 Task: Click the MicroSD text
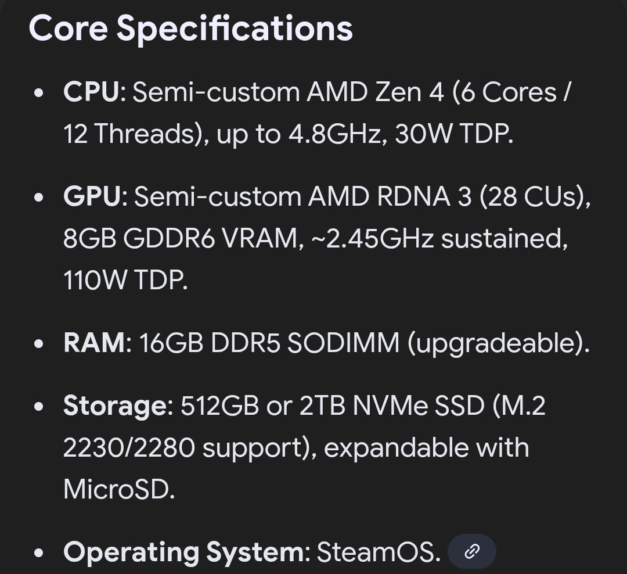[118, 489]
